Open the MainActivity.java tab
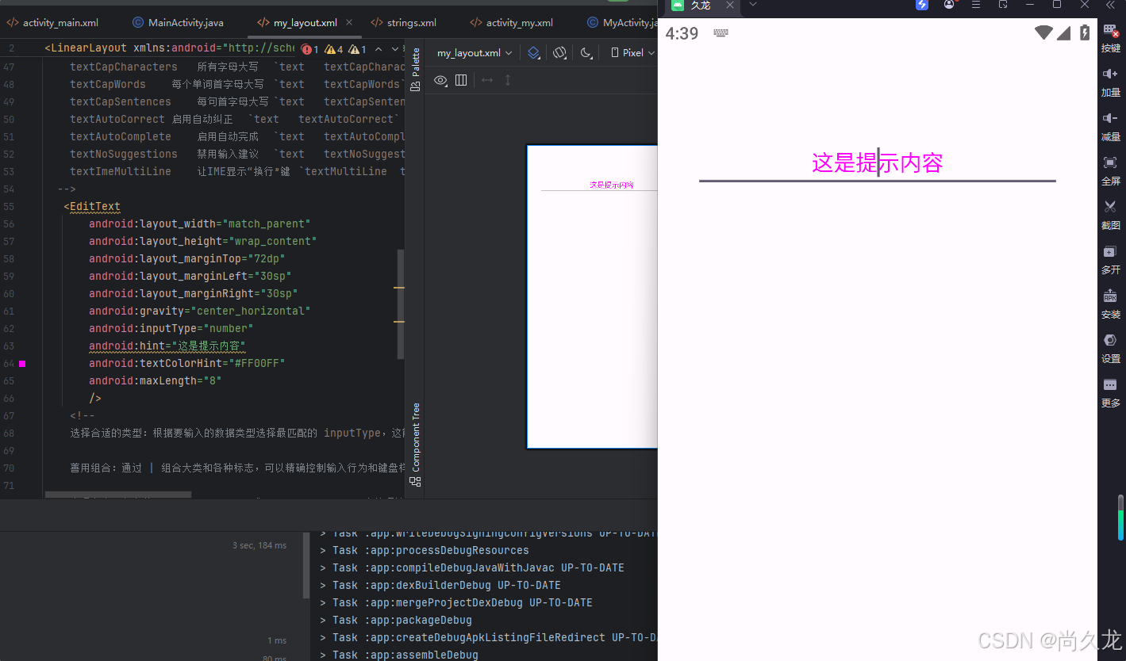This screenshot has height=661, width=1126. pos(178,23)
